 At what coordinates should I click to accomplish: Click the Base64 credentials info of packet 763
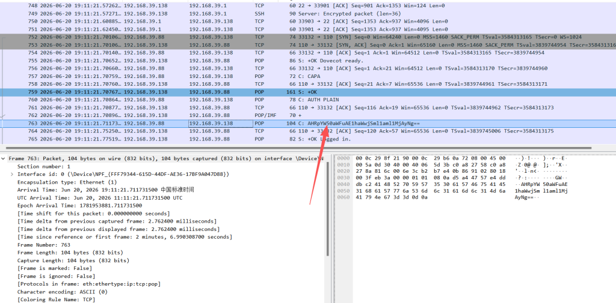pyautogui.click(x=359, y=124)
